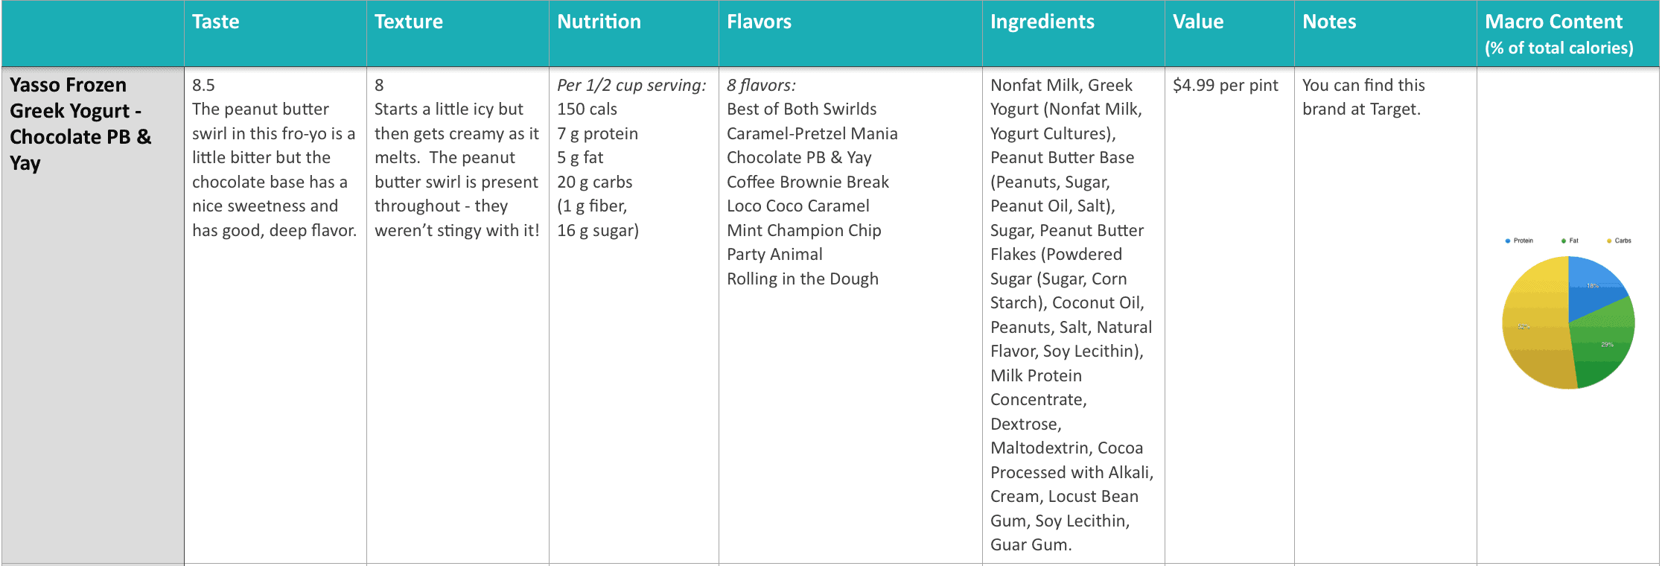This screenshot has width=1662, height=566.
Task: Click the blue Protein legend dot
Action: [x=1508, y=241]
